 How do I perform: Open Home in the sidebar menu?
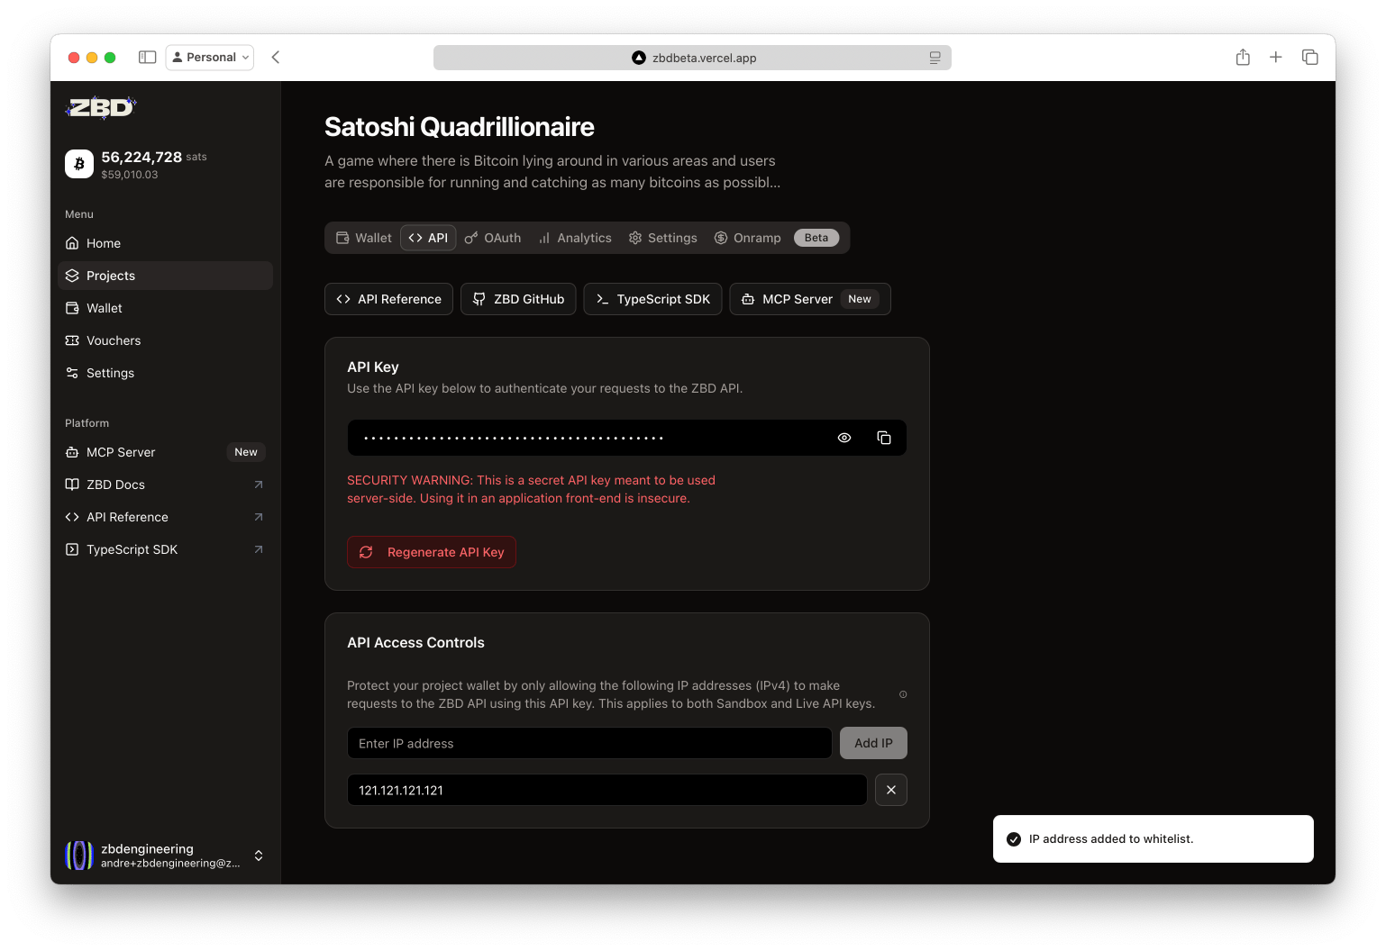[165, 243]
